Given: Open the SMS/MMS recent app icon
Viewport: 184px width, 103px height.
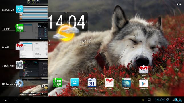Looking at the screenshot, I should click(19, 9).
